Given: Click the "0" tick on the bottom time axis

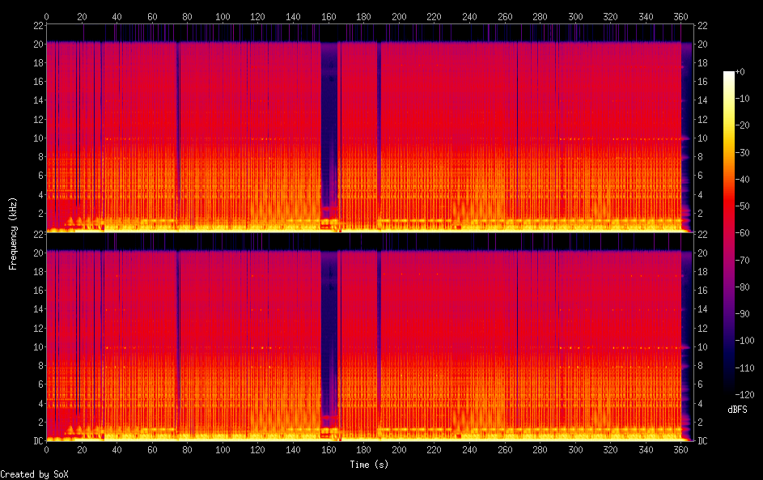Looking at the screenshot, I should tap(46, 449).
